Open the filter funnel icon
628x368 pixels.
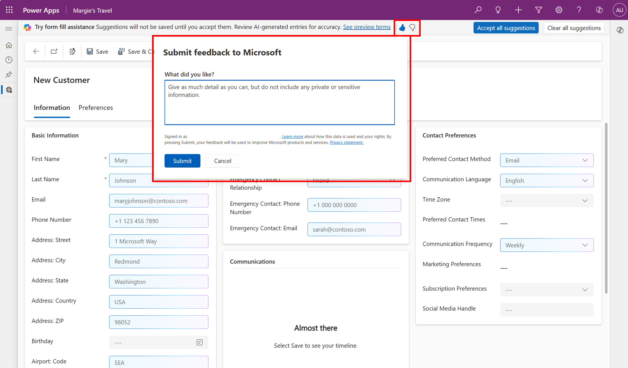[x=538, y=10]
